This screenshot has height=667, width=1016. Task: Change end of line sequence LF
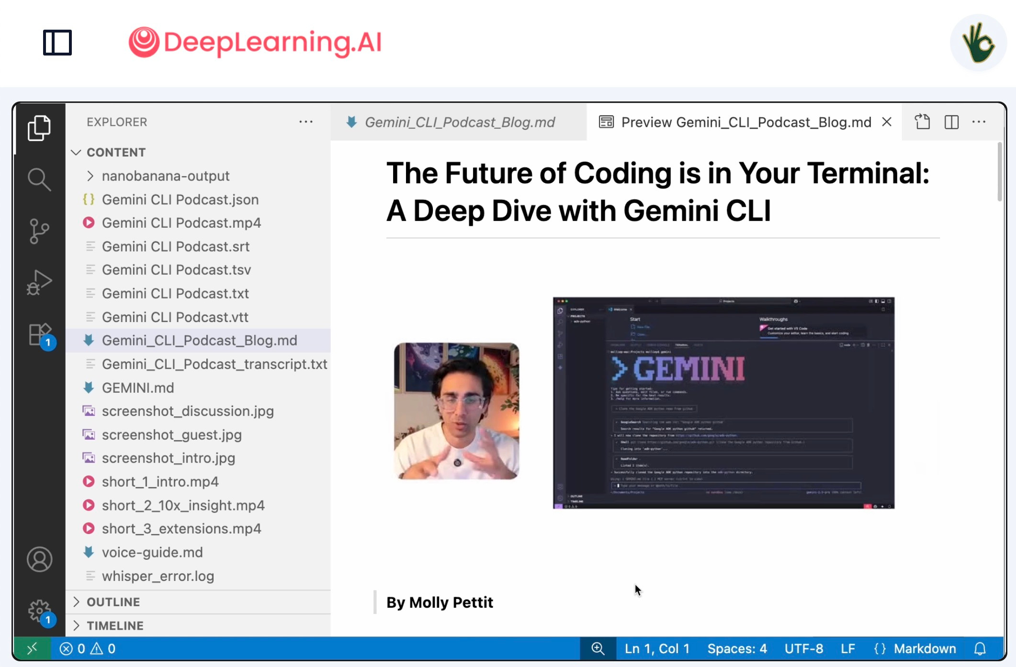848,648
